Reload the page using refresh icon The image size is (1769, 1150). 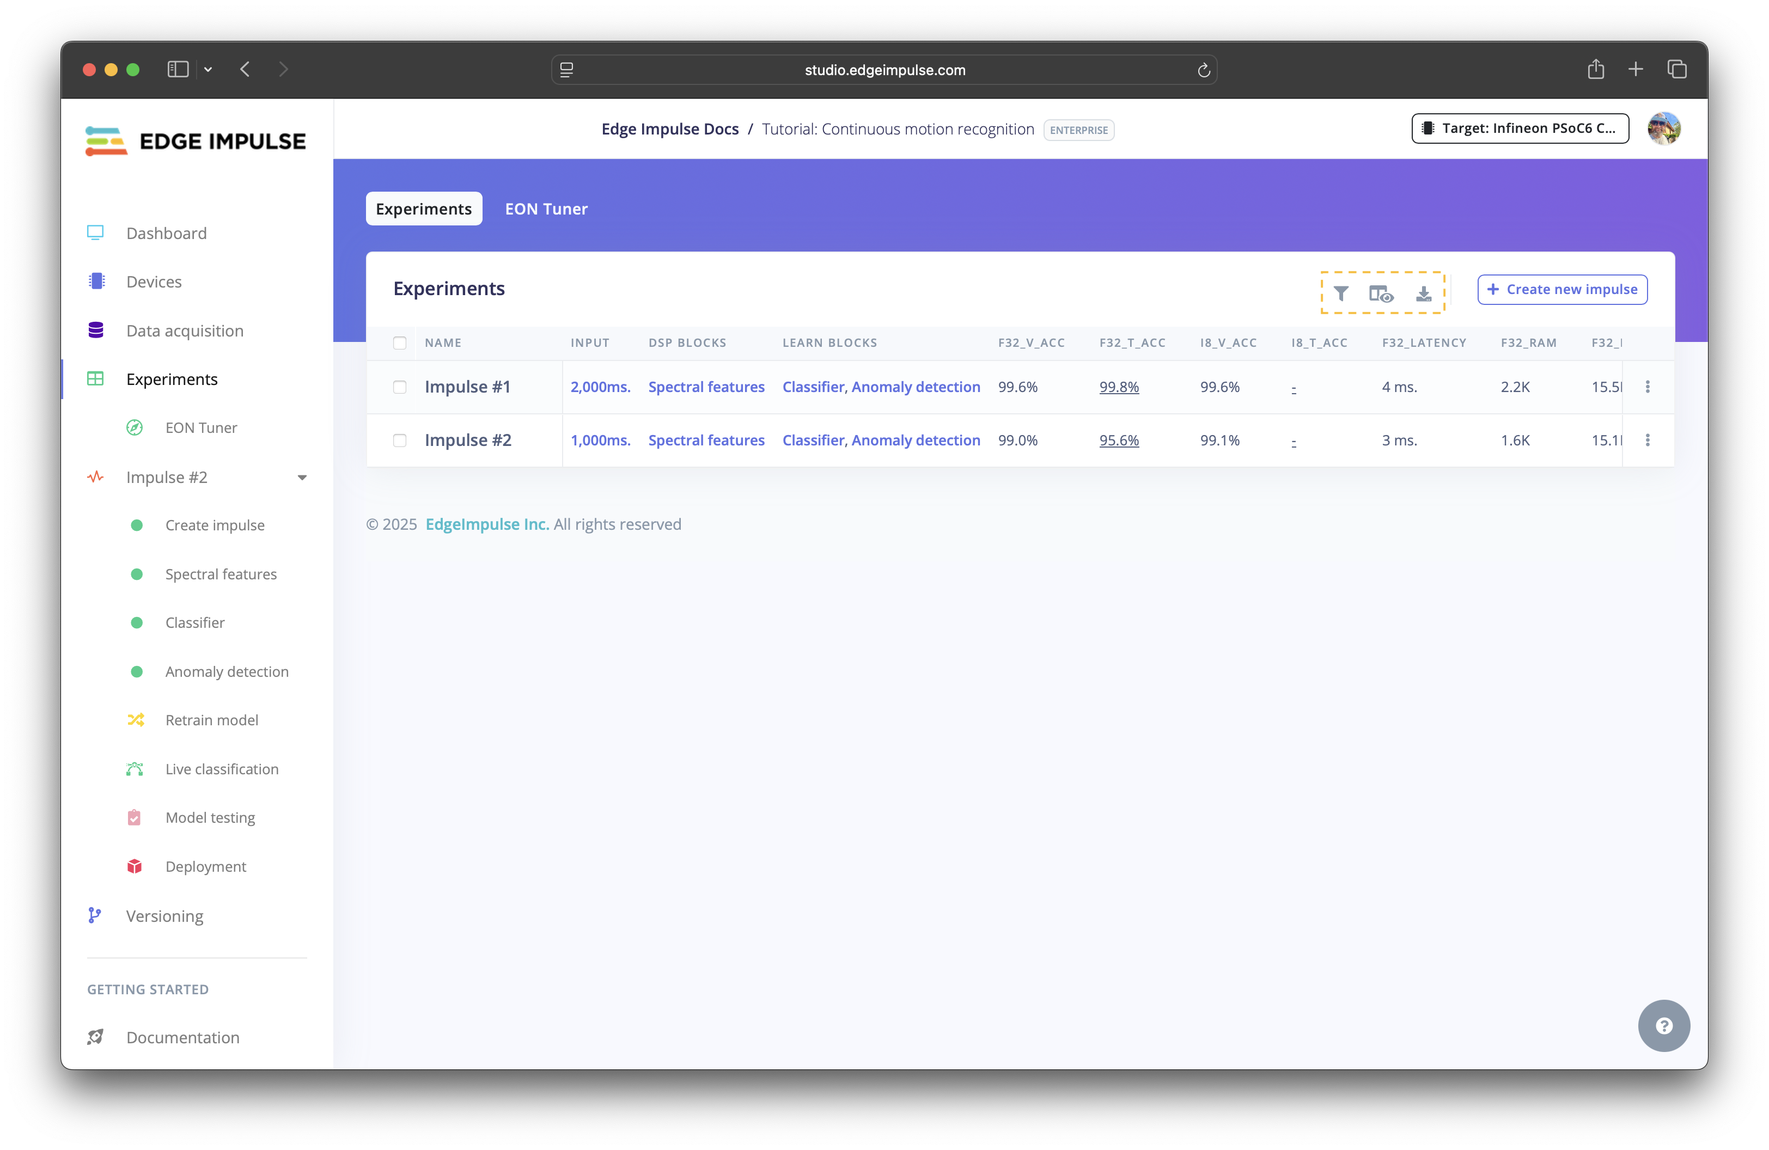[x=1203, y=71]
